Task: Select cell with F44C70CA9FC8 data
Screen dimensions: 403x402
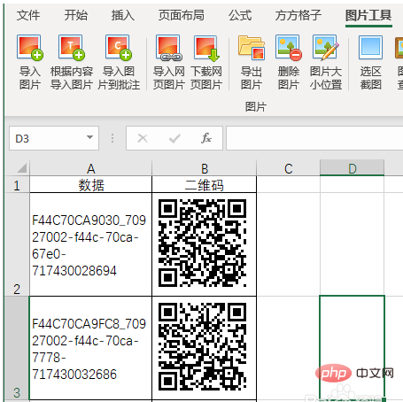Action: 90,348
